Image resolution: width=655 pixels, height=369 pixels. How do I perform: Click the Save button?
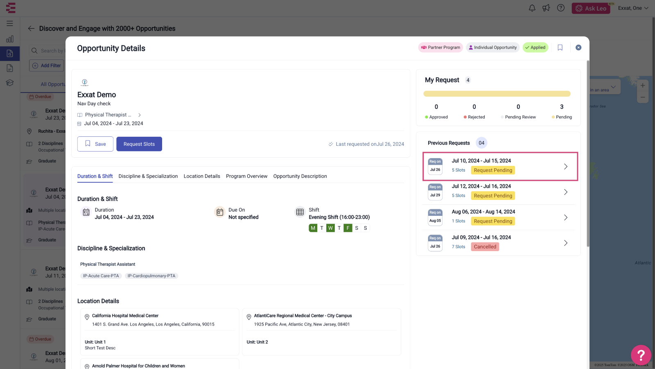point(95,144)
